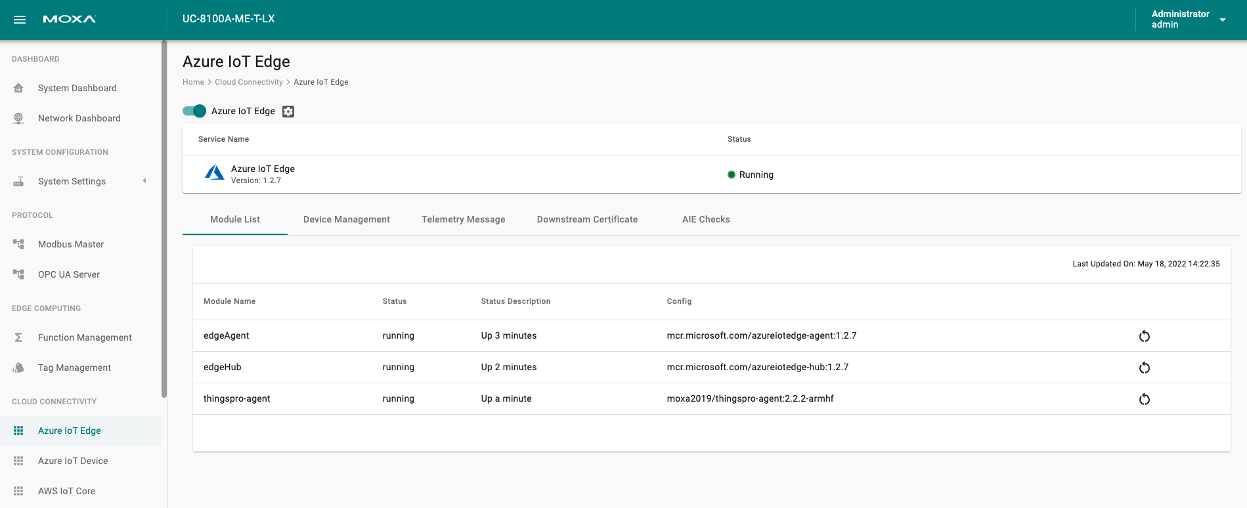Click the edgeHub module name
The width and height of the screenshot is (1247, 508).
point(223,367)
